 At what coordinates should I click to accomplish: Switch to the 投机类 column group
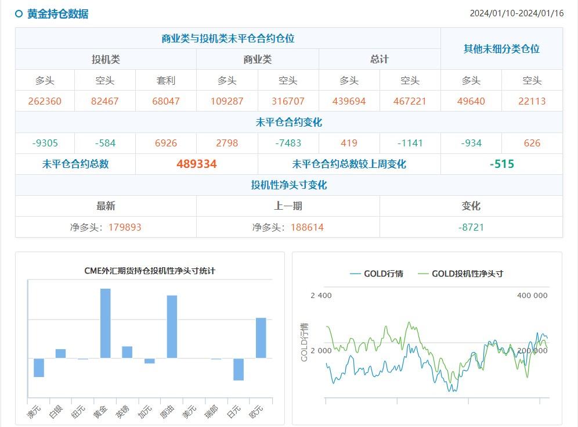coord(104,59)
